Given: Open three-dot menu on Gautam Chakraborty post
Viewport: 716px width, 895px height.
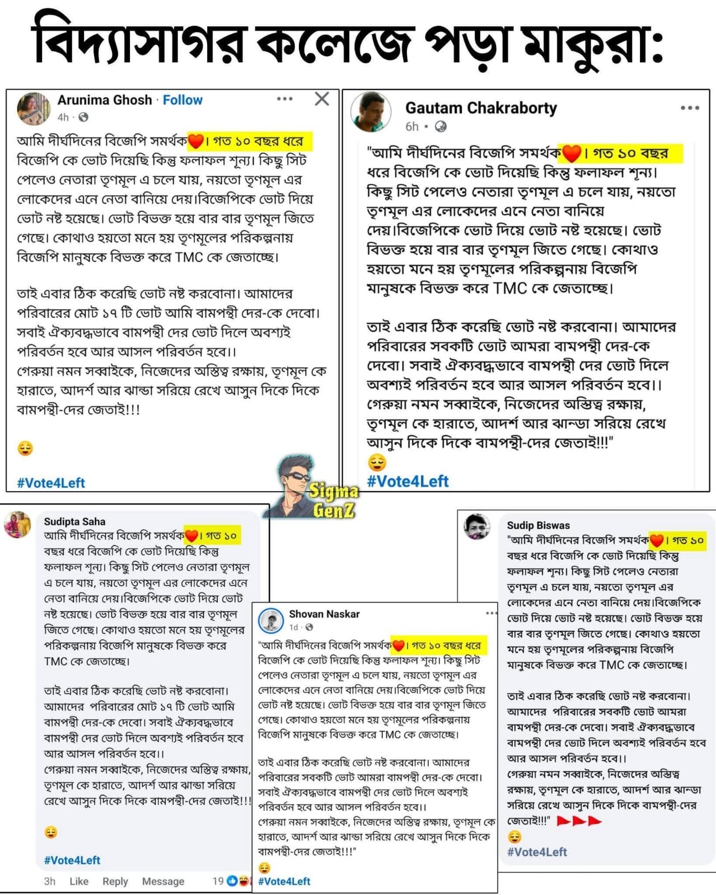Looking at the screenshot, I should click(x=690, y=108).
